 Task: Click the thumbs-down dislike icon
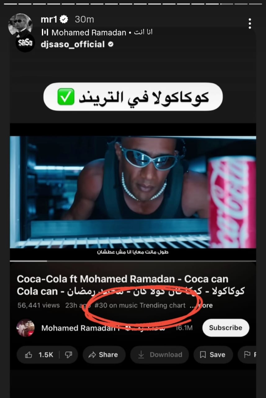click(68, 355)
